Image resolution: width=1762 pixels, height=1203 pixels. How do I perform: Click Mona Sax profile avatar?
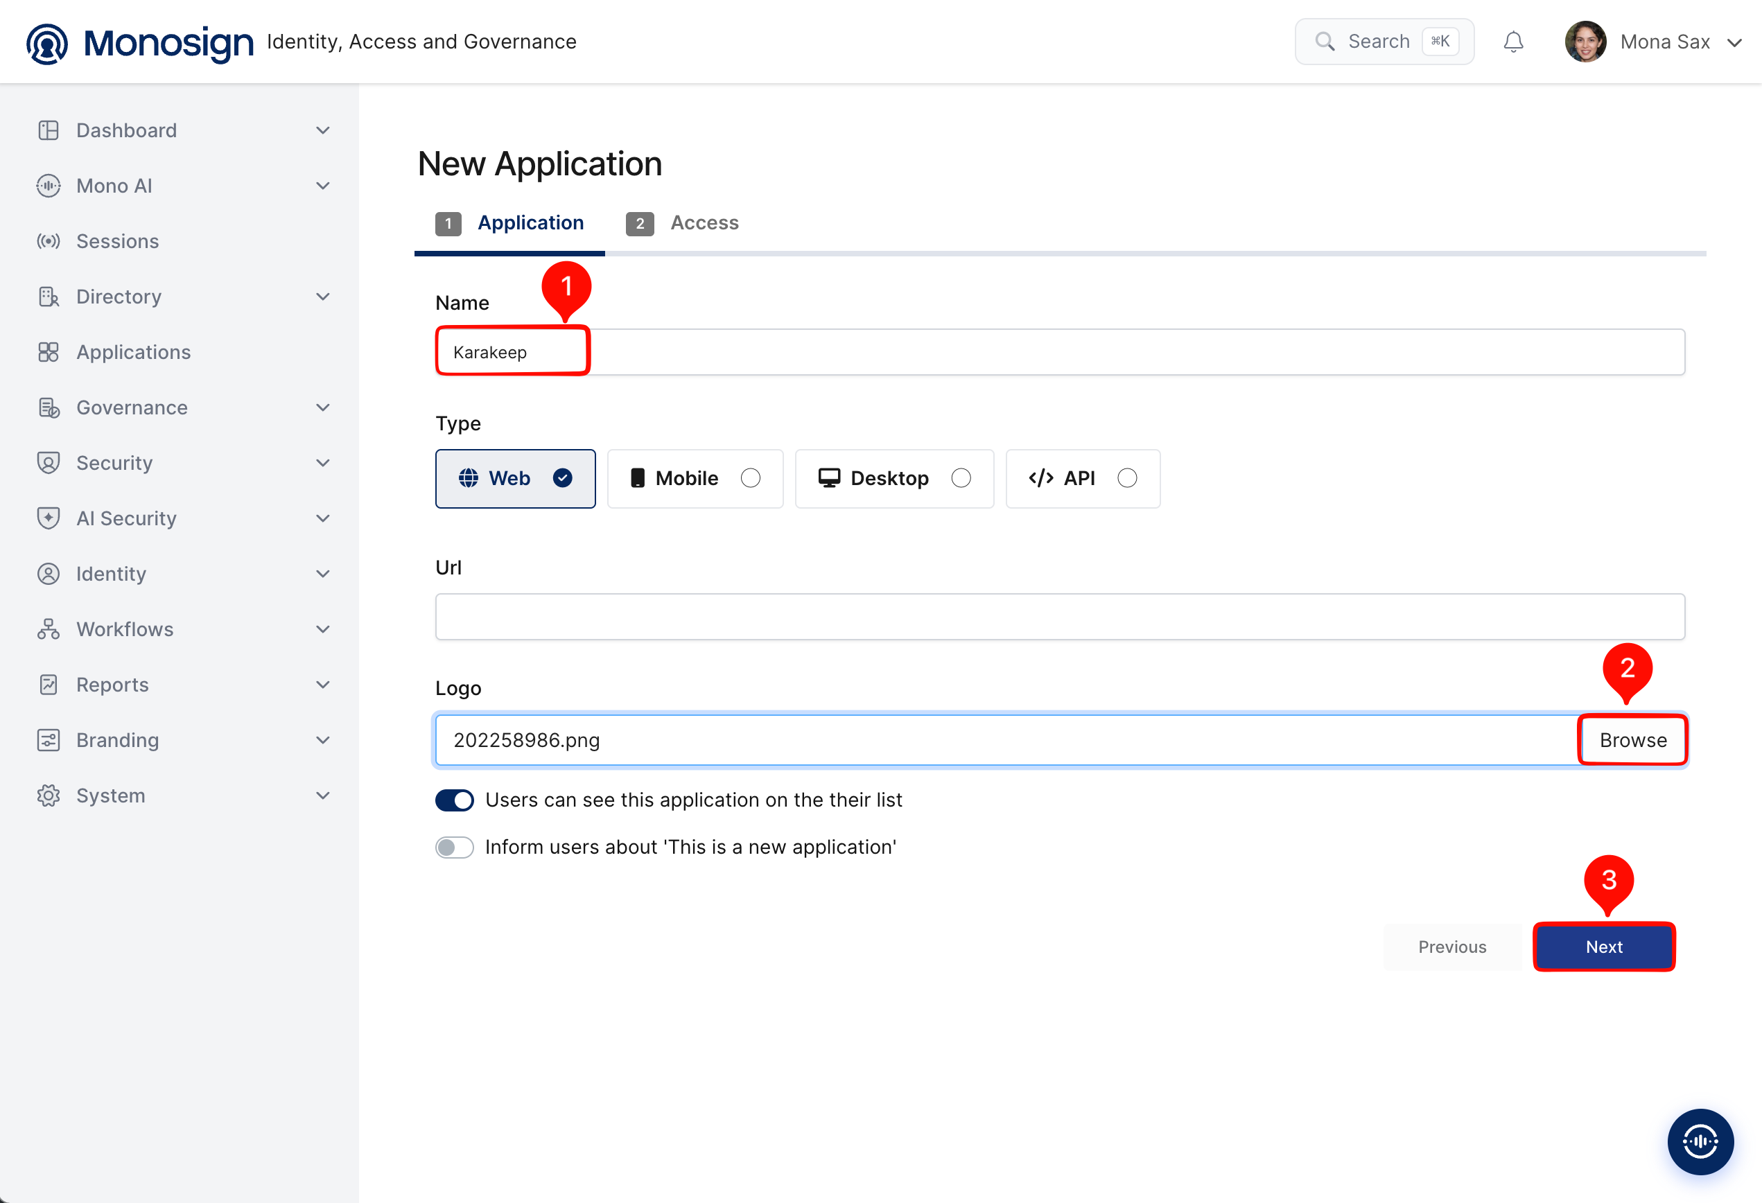tap(1585, 42)
